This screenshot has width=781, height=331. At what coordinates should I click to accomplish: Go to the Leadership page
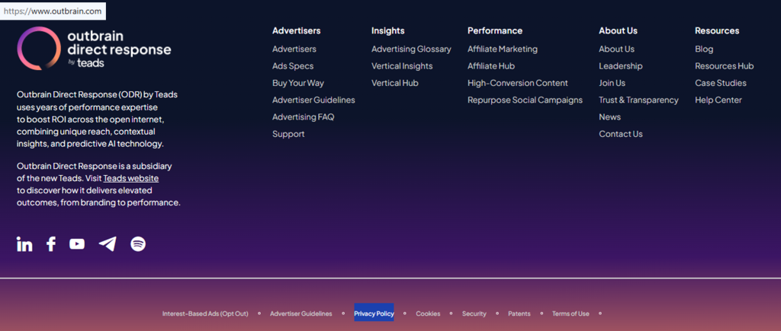pyautogui.click(x=621, y=66)
